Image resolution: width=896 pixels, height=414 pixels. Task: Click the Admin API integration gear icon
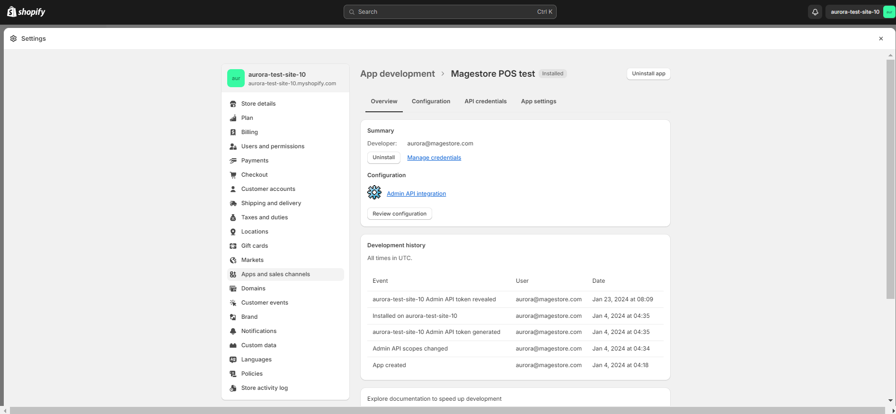[374, 192]
